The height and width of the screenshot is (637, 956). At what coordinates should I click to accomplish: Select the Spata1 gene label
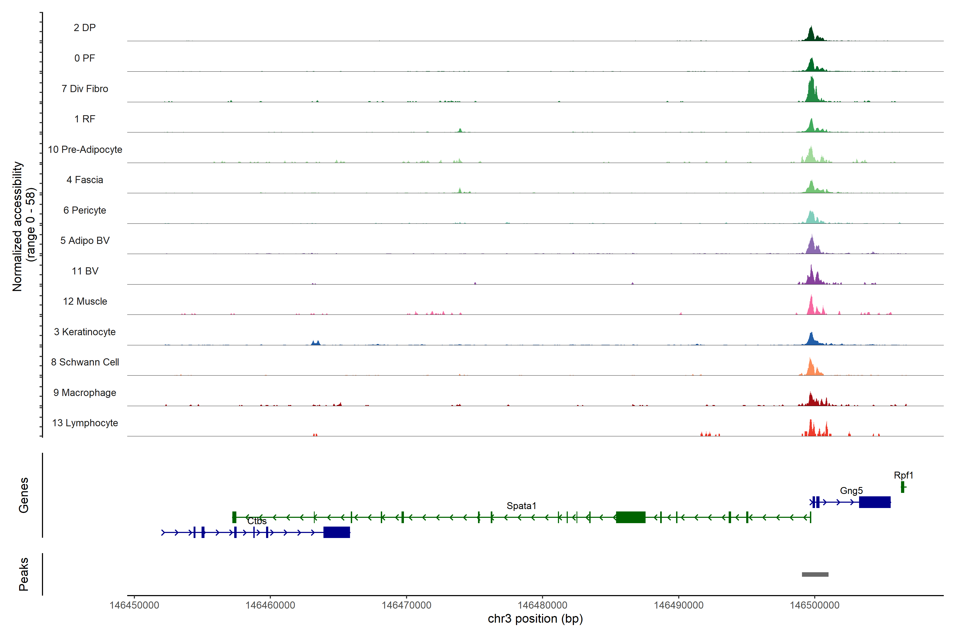coord(521,506)
